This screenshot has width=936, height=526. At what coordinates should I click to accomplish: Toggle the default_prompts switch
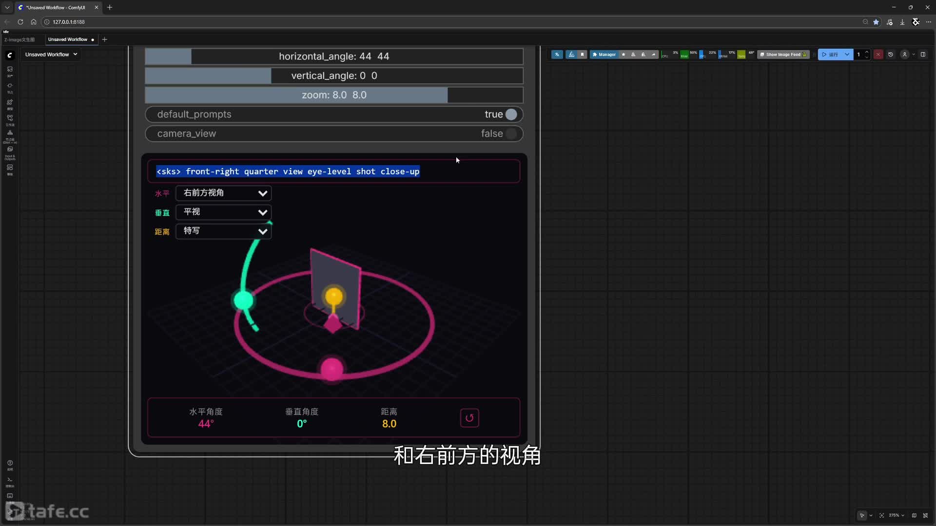point(510,114)
